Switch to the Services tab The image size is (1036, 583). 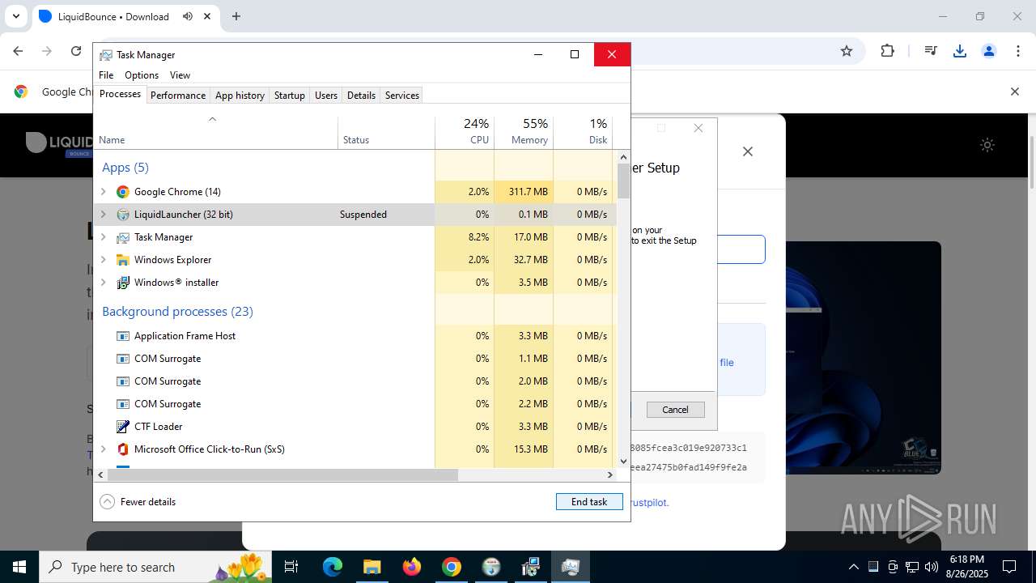(x=402, y=96)
